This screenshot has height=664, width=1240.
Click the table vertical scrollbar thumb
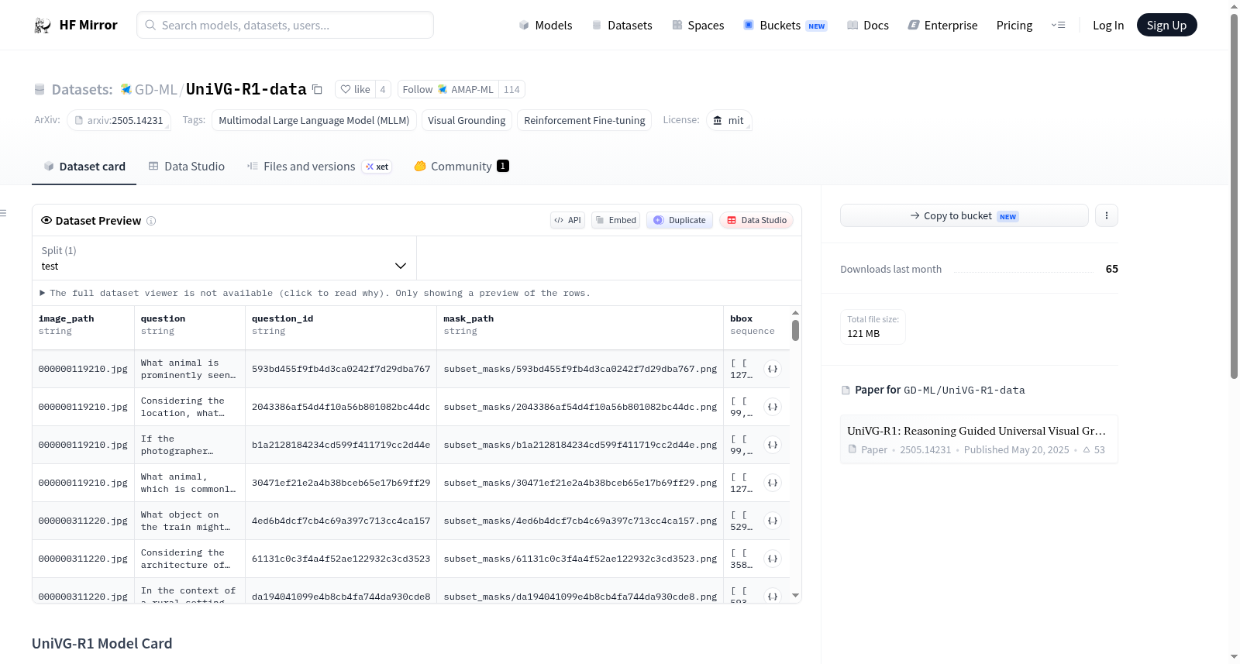pyautogui.click(x=795, y=330)
